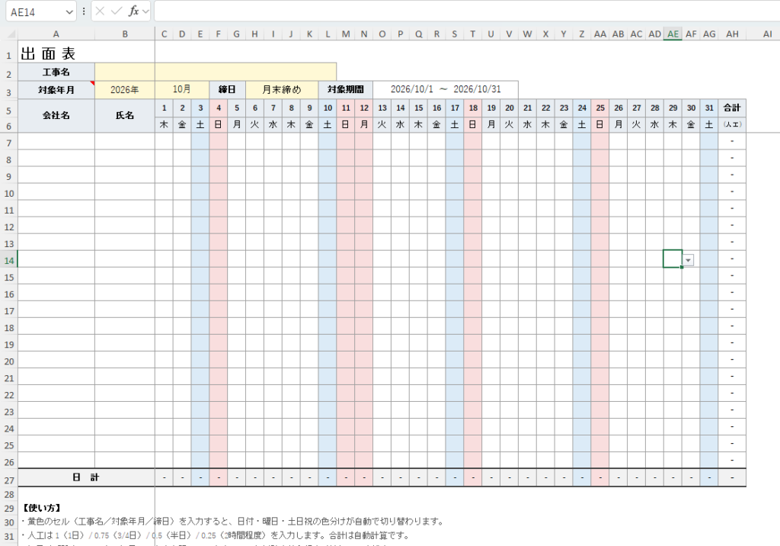Click the usage line starting with 黄色のセル
Screen dimensions: 780x546
tap(232, 522)
